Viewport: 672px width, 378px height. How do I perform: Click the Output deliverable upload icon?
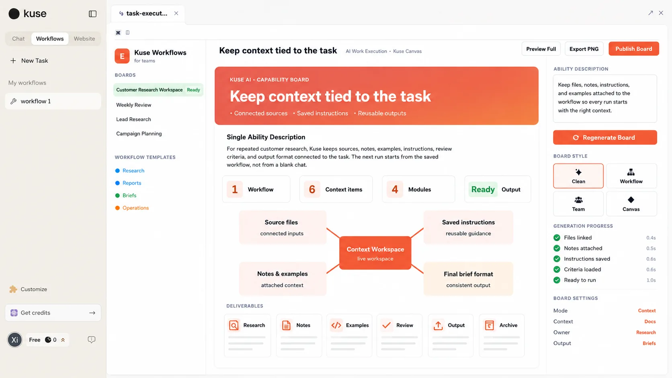click(438, 325)
